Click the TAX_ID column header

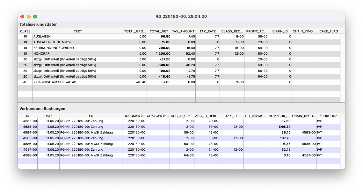click(x=231, y=116)
